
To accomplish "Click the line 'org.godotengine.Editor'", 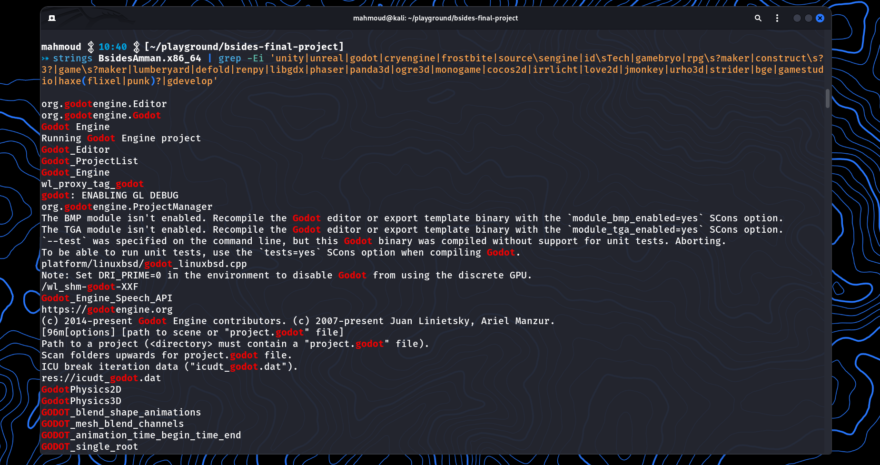I will pyautogui.click(x=104, y=104).
